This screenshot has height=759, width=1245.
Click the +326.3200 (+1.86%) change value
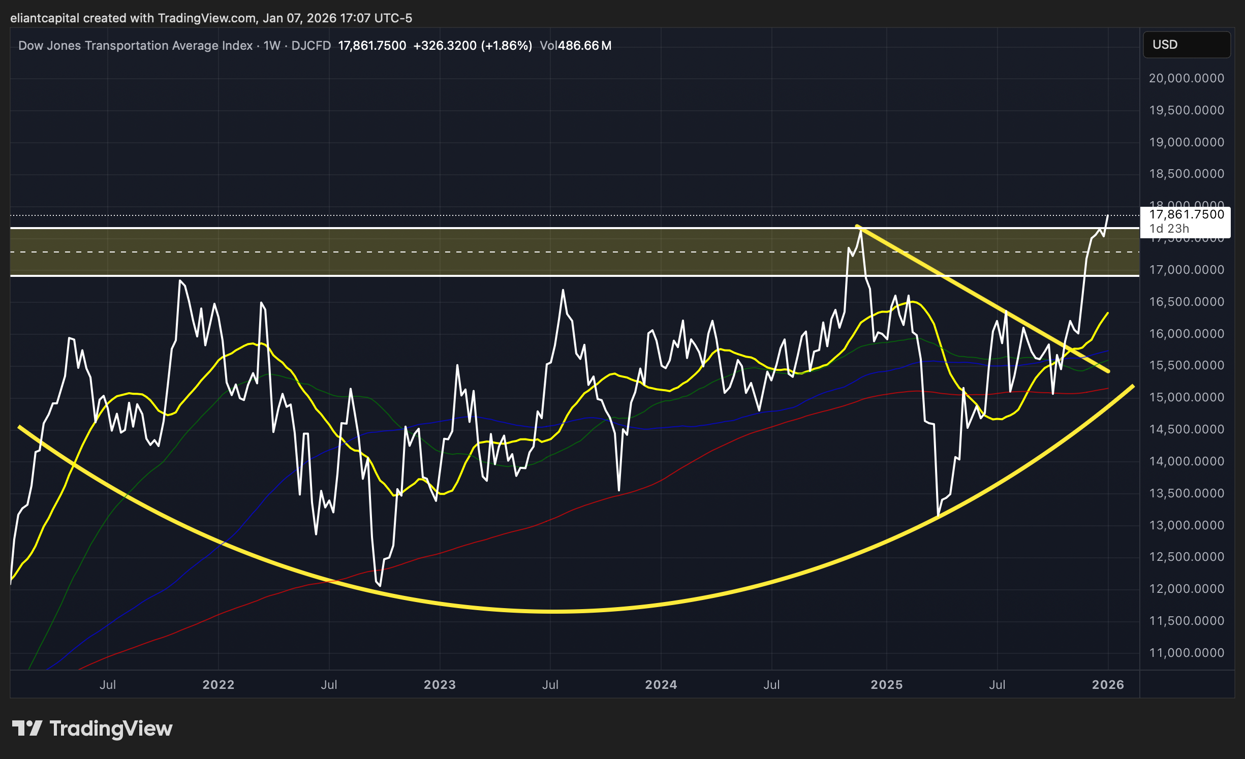(x=473, y=46)
